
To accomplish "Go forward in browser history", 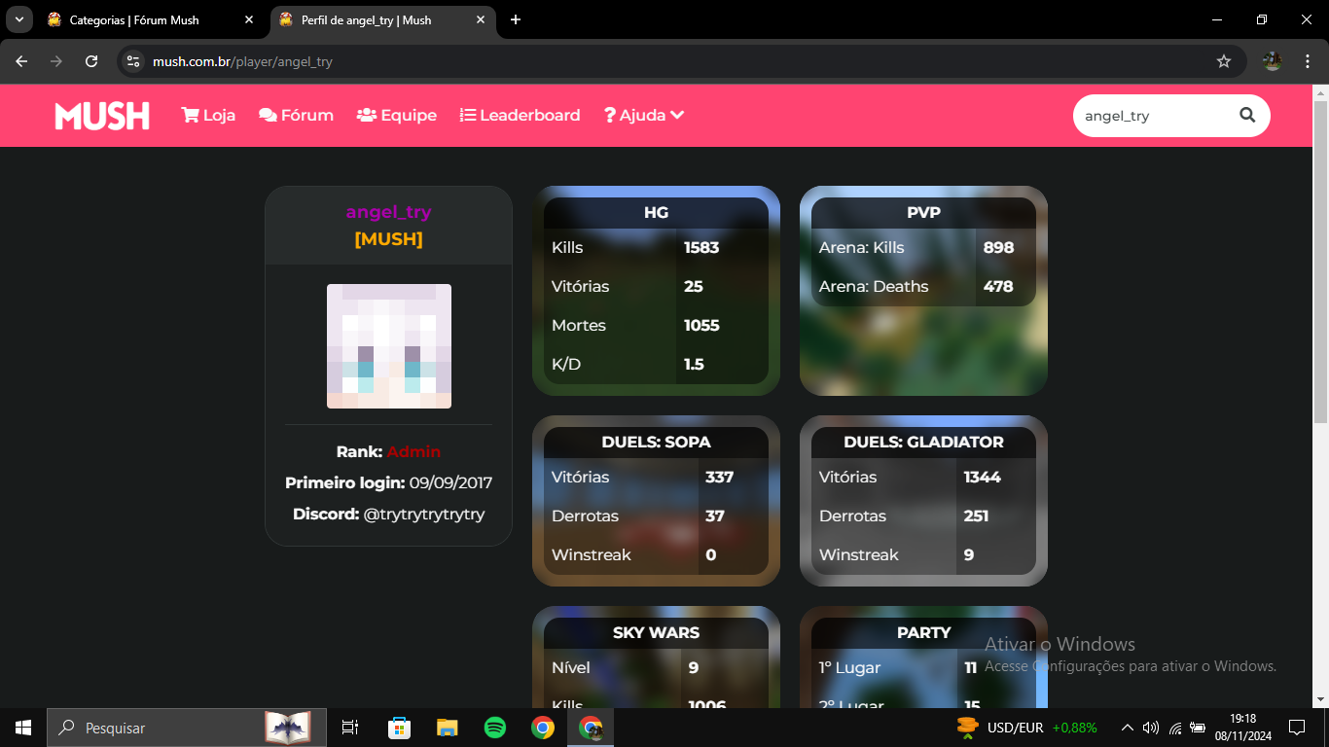I will 56,61.
